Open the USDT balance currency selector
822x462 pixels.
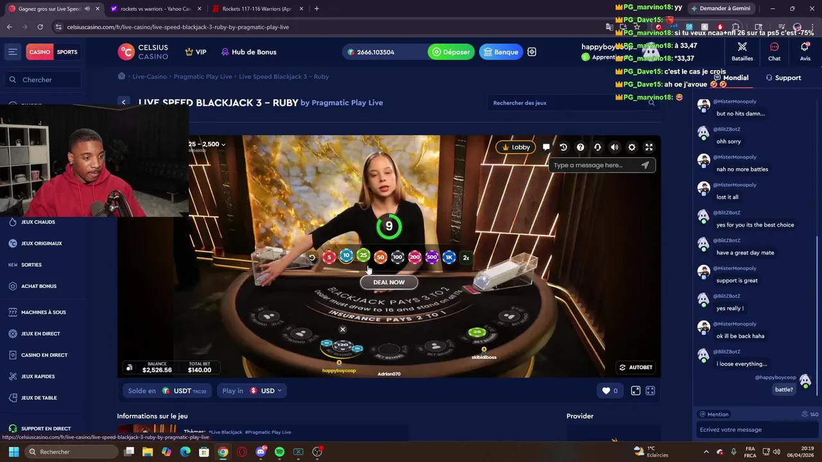tap(167, 391)
